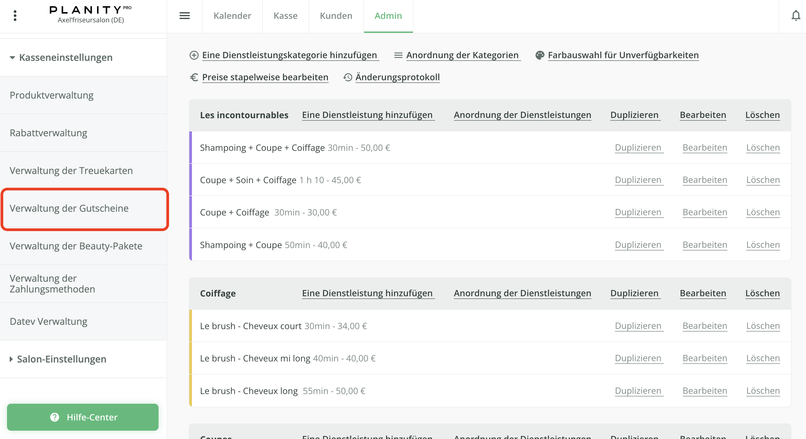Switch to the Kalender tab

point(232,16)
